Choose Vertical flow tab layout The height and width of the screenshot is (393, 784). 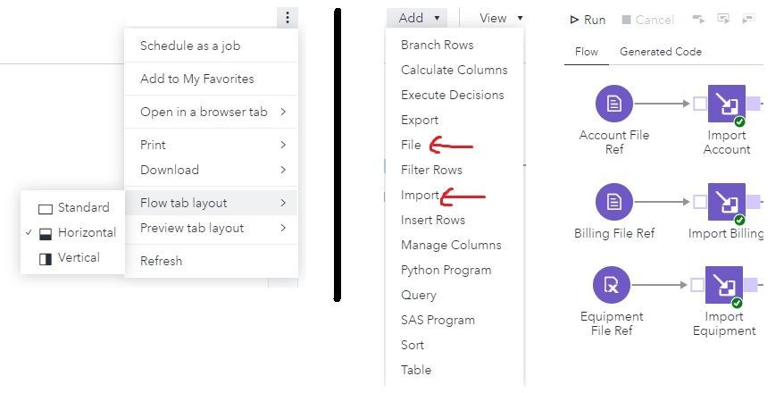[x=71, y=257]
